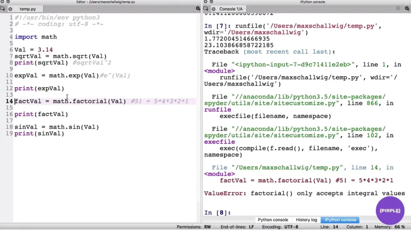411x231 pixels.
Task: Select the IPython console tab
Action: point(340,220)
